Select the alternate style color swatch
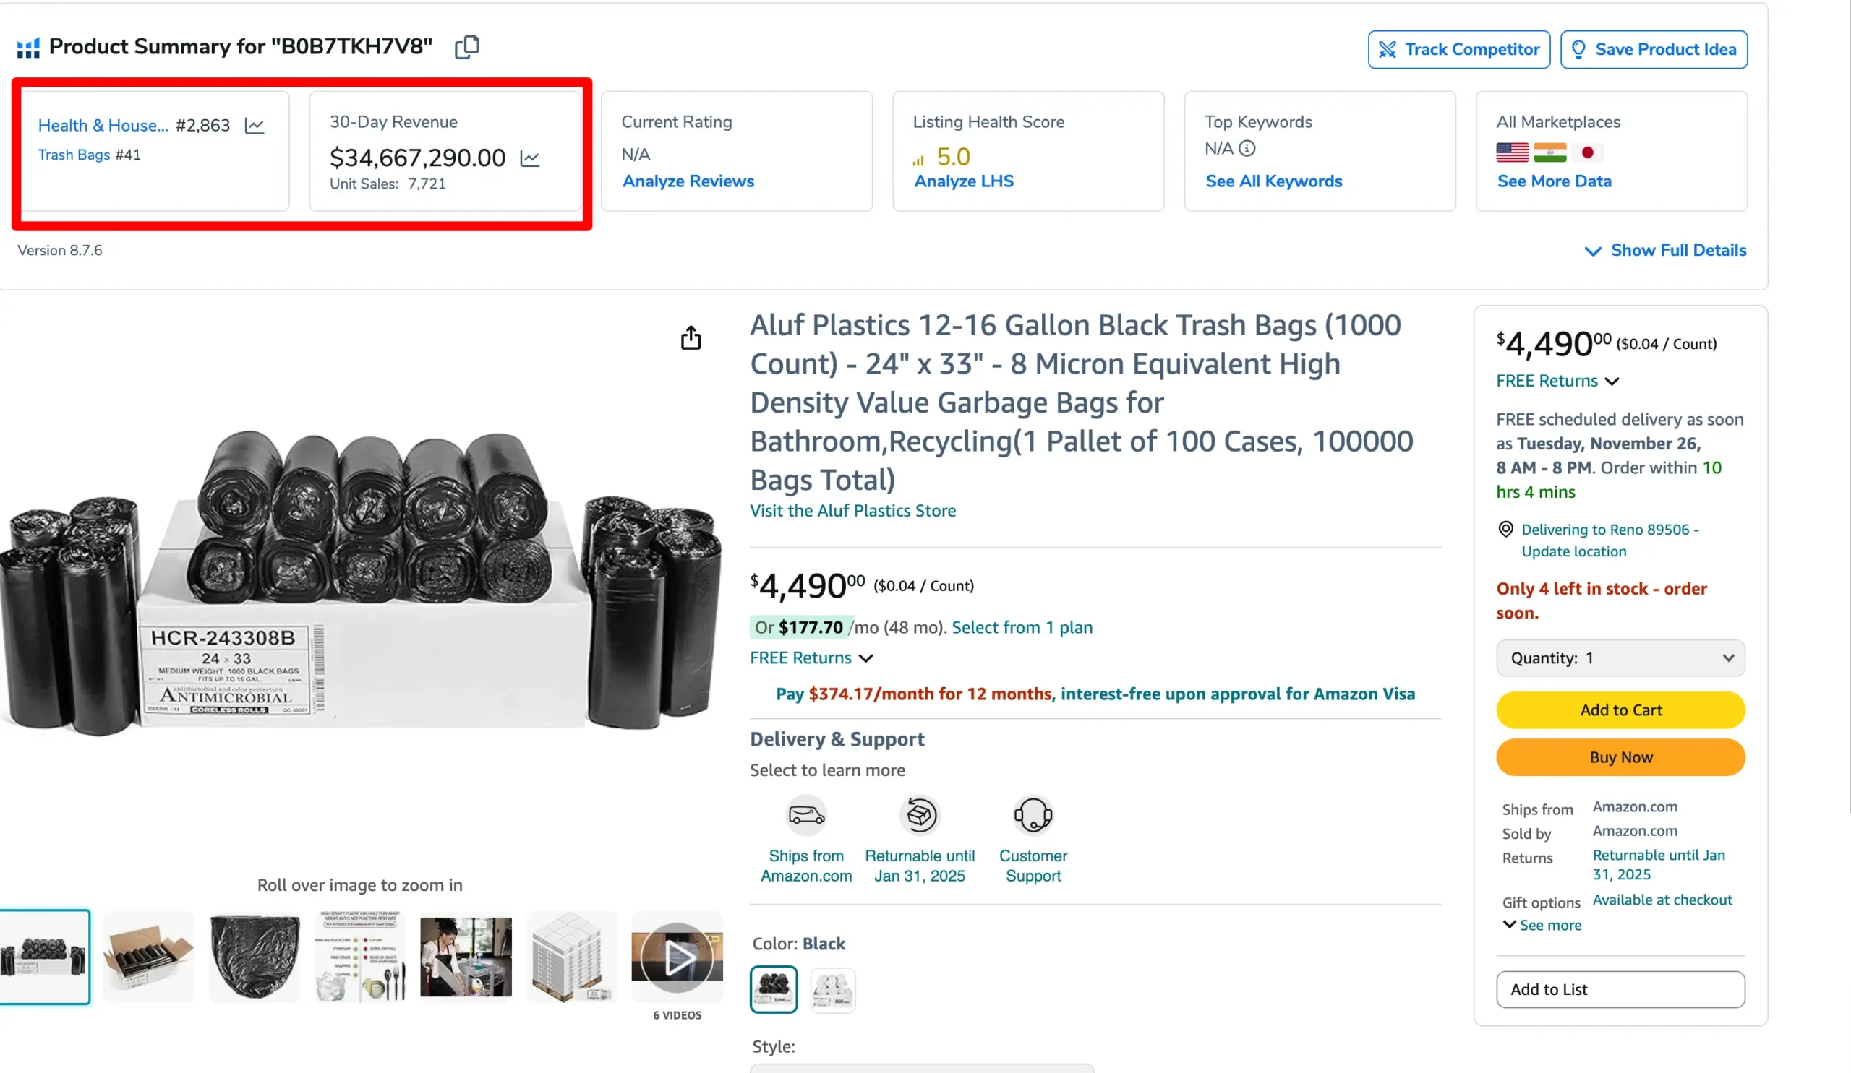Screen dimensions: 1851x1073 click(x=832, y=988)
